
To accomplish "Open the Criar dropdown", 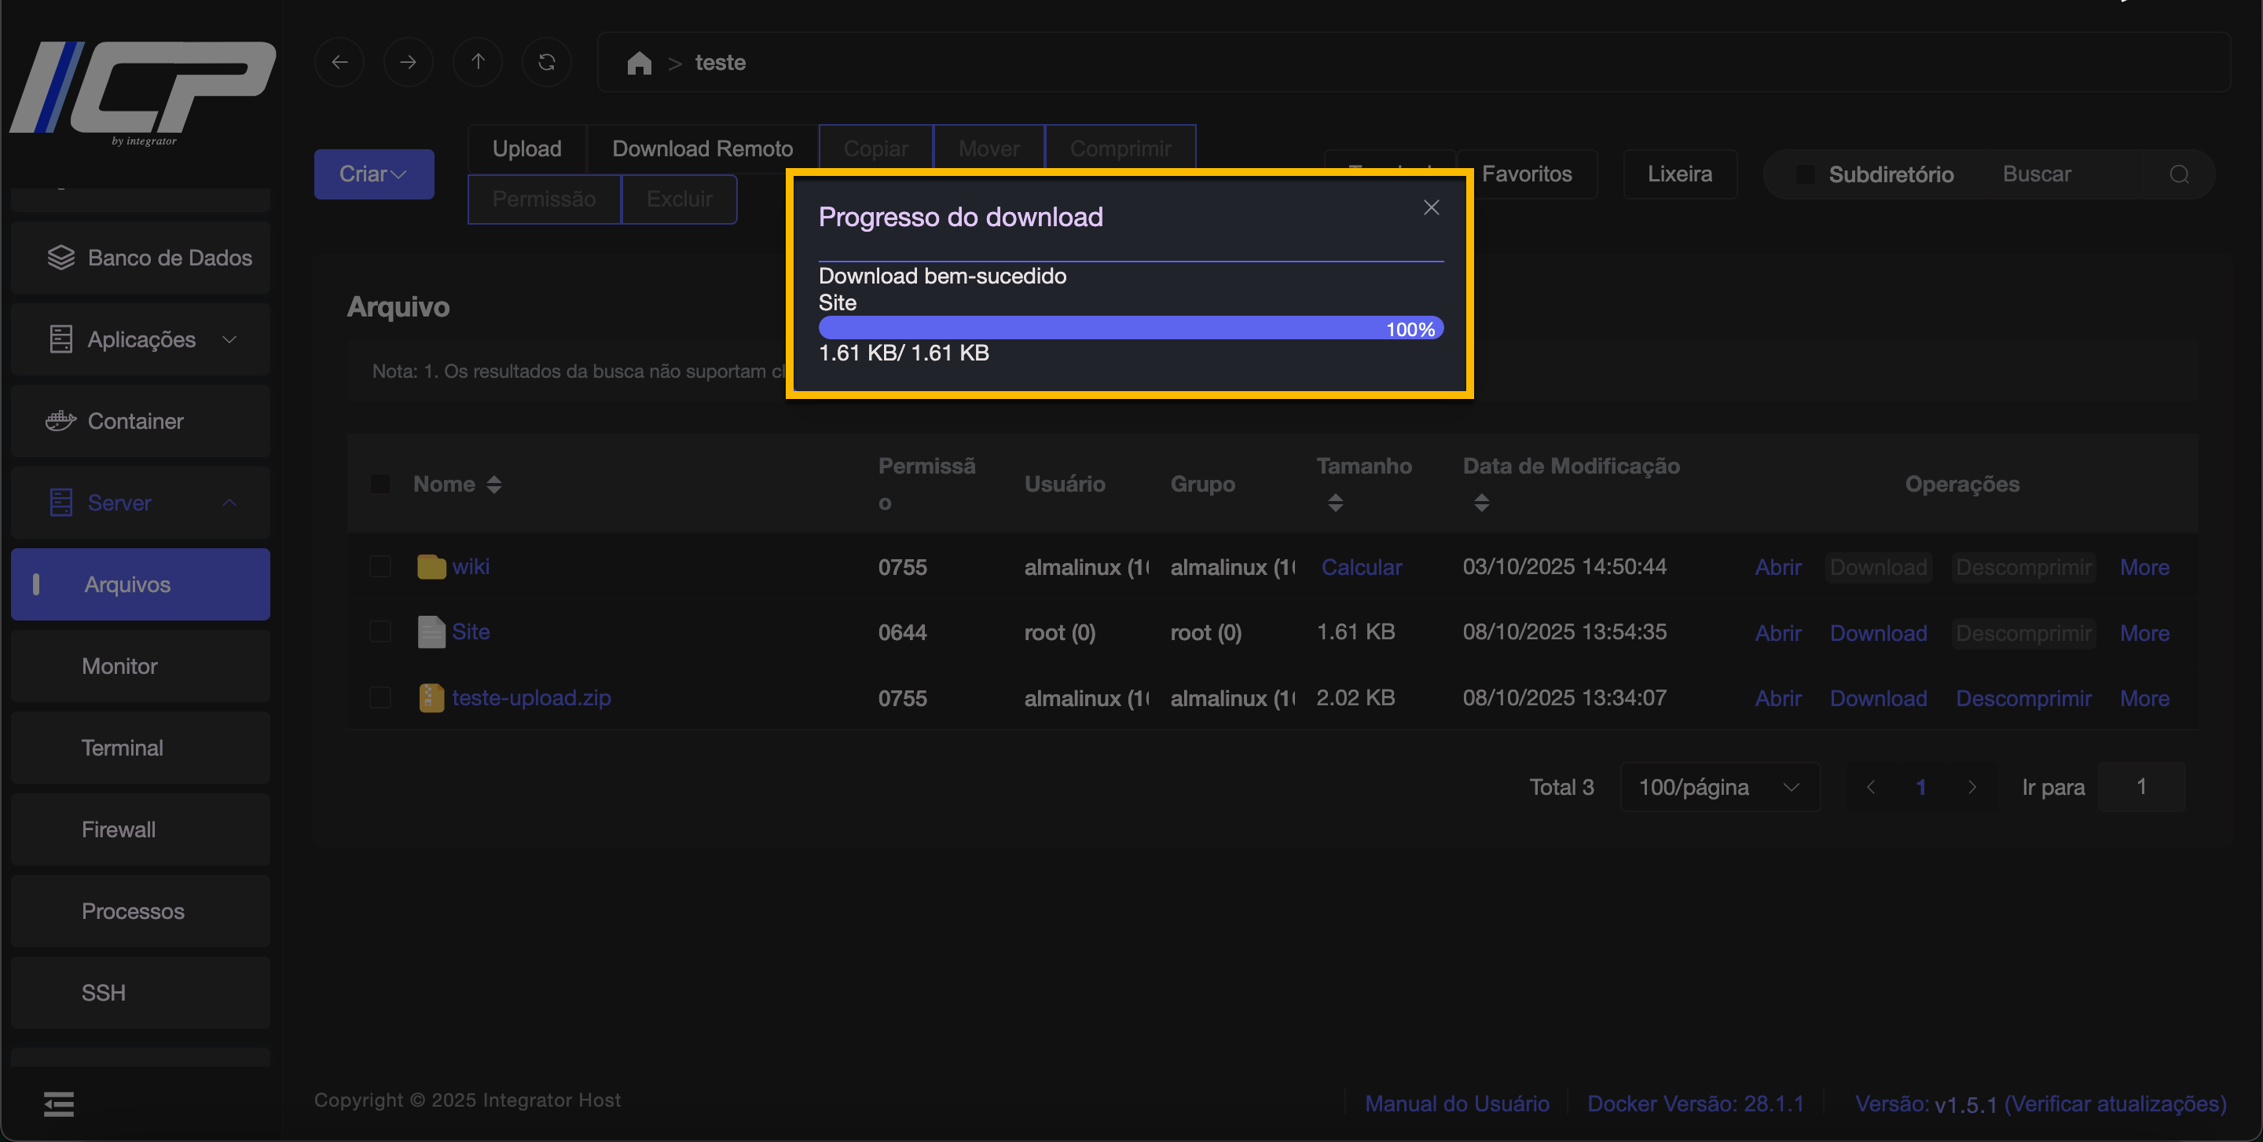I will pyautogui.click(x=373, y=174).
